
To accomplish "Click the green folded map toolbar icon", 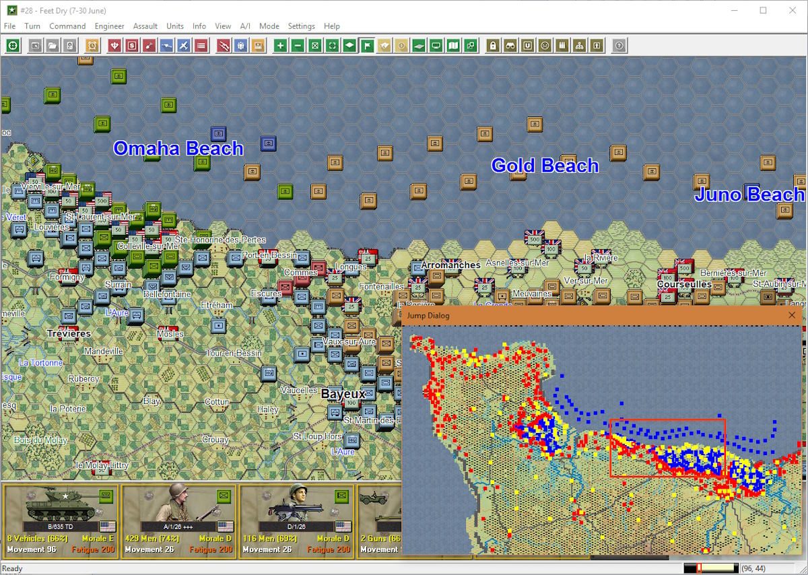I will (454, 46).
